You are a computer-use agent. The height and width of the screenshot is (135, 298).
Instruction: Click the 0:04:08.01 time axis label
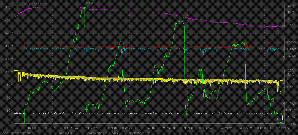tap(33, 128)
